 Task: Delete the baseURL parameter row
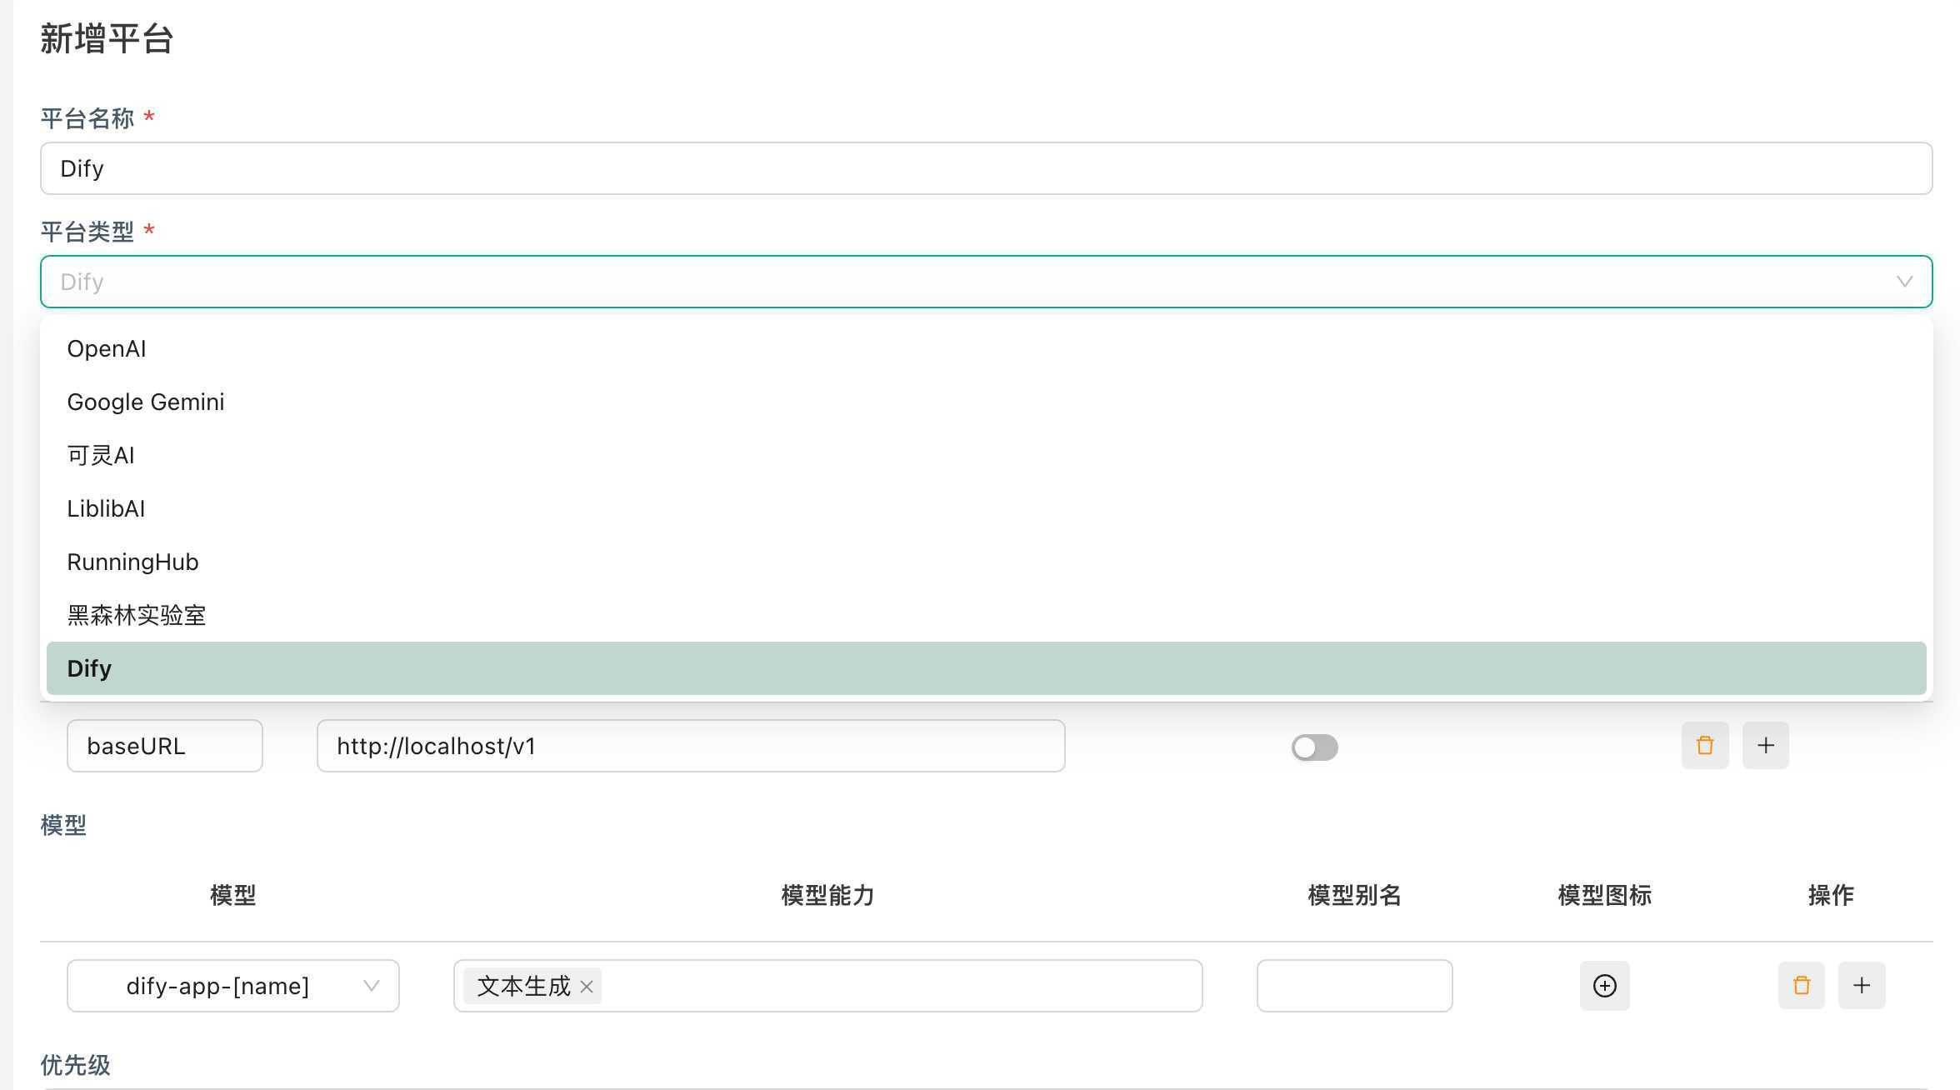1705,745
